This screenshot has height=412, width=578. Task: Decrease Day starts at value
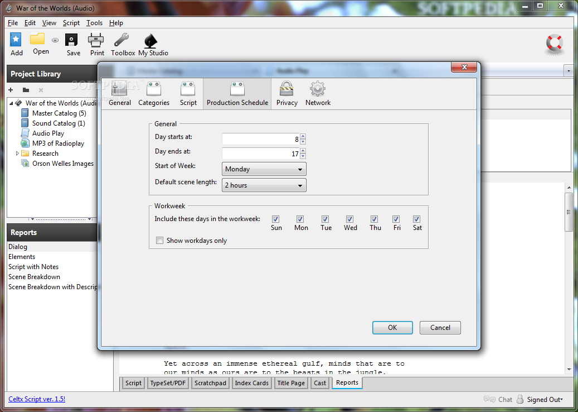(x=303, y=142)
